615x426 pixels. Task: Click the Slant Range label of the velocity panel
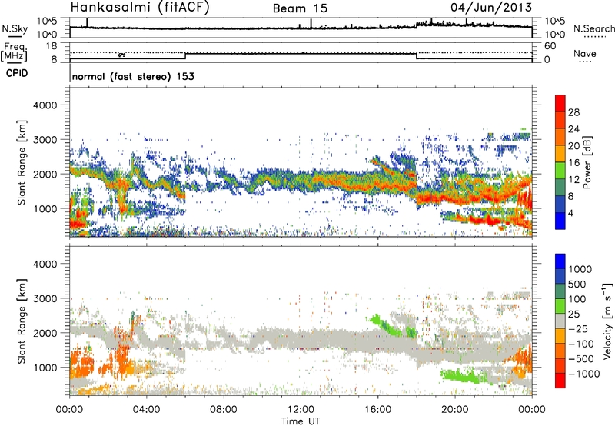point(22,321)
